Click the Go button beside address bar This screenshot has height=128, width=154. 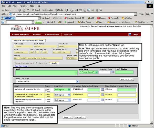click(x=141, y=14)
